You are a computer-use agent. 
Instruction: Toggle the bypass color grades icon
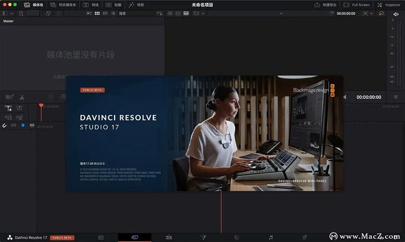click(381, 14)
